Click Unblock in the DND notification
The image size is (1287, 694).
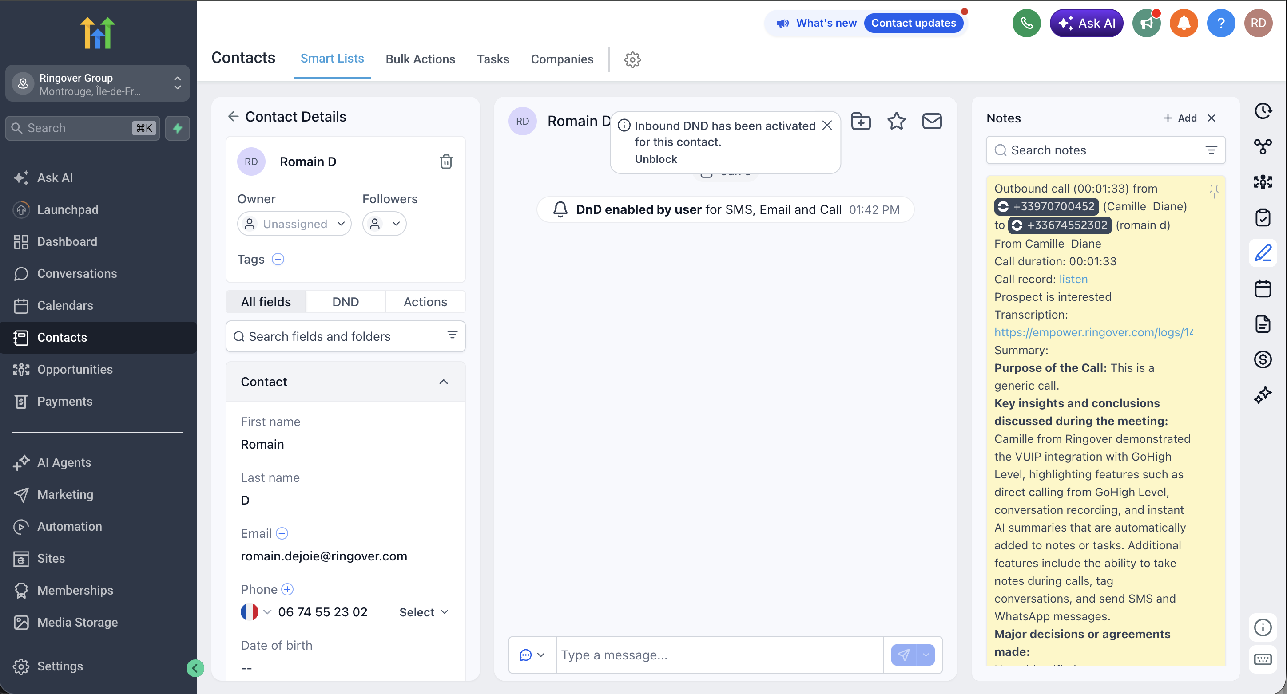pyautogui.click(x=655, y=159)
